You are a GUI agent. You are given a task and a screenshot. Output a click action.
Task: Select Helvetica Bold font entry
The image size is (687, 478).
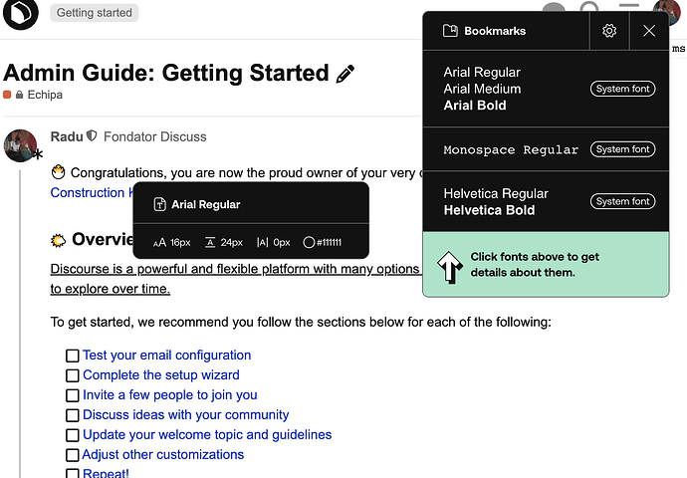(x=489, y=210)
